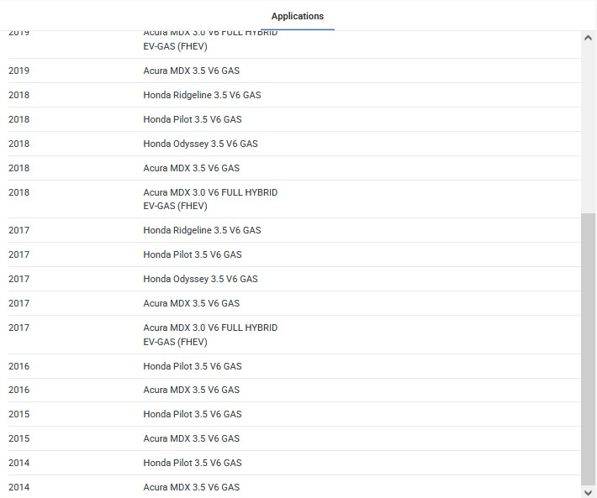Select the 2018 Honda Pilot 3.5 V6 GAS row
The width and height of the screenshot is (597, 498).
[294, 119]
